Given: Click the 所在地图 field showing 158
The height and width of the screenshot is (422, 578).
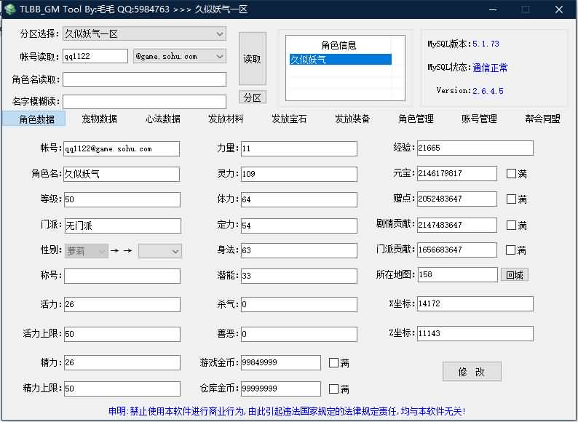Looking at the screenshot, I should pyautogui.click(x=458, y=275).
